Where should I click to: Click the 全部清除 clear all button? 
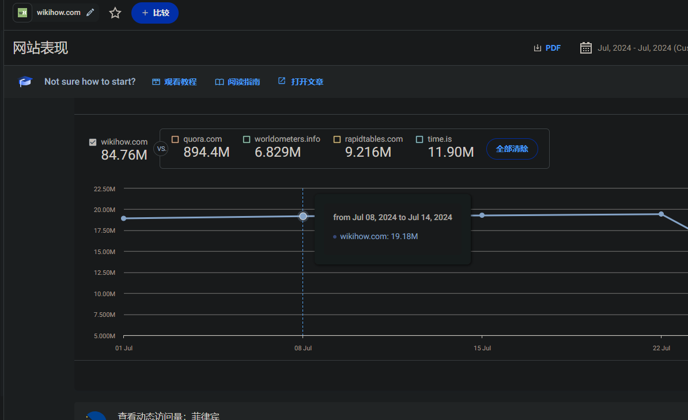512,149
